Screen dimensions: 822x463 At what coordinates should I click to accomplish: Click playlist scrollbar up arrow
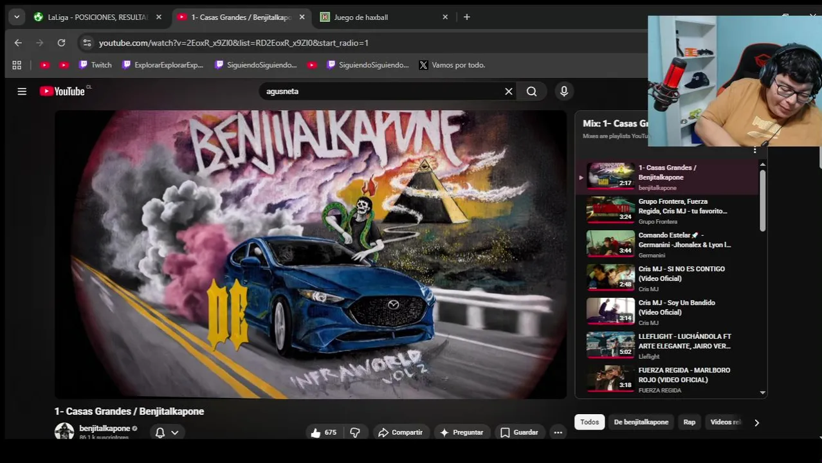763,165
